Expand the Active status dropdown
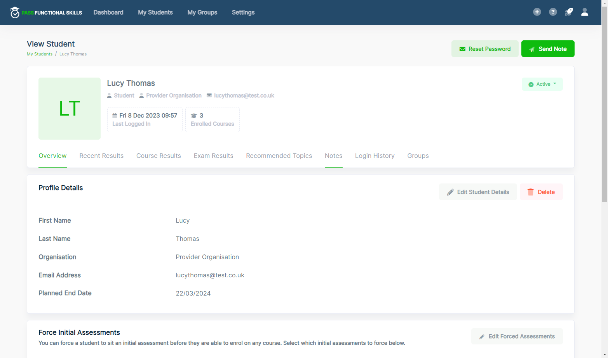Viewport: 608px width, 358px height. point(542,84)
